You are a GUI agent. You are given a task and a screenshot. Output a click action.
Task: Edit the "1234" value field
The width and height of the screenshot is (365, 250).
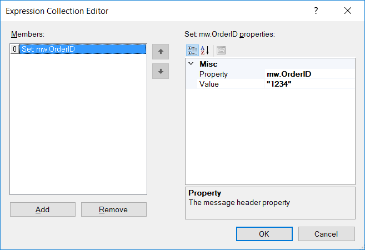click(x=310, y=84)
